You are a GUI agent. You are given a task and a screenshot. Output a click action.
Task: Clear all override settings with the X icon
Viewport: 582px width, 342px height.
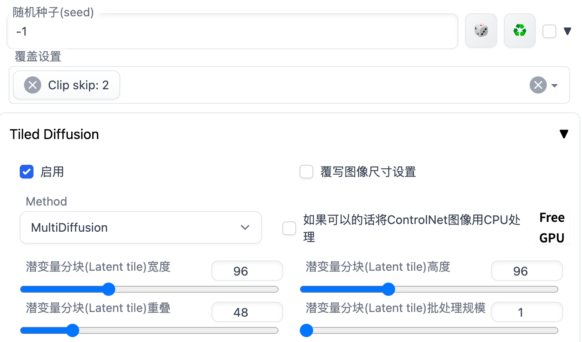coord(538,85)
